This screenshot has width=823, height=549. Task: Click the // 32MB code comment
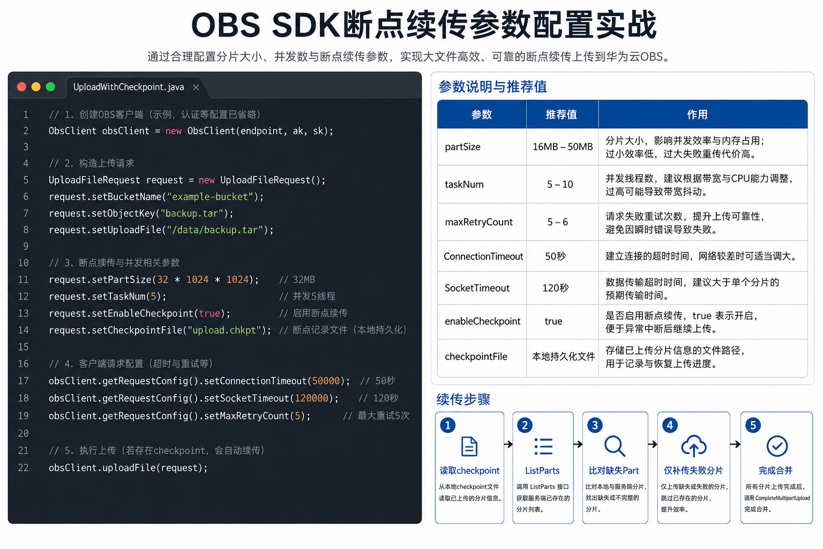point(297,280)
